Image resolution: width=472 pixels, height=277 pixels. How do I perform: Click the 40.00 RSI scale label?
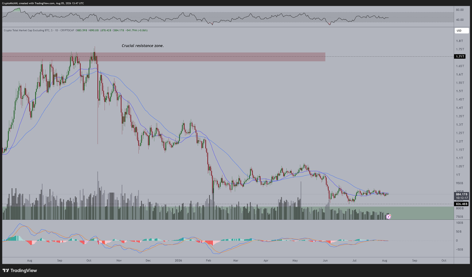(460, 20)
